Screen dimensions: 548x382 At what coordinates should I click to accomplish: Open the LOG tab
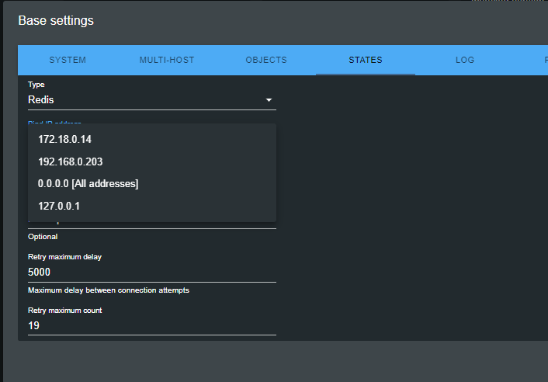464,60
